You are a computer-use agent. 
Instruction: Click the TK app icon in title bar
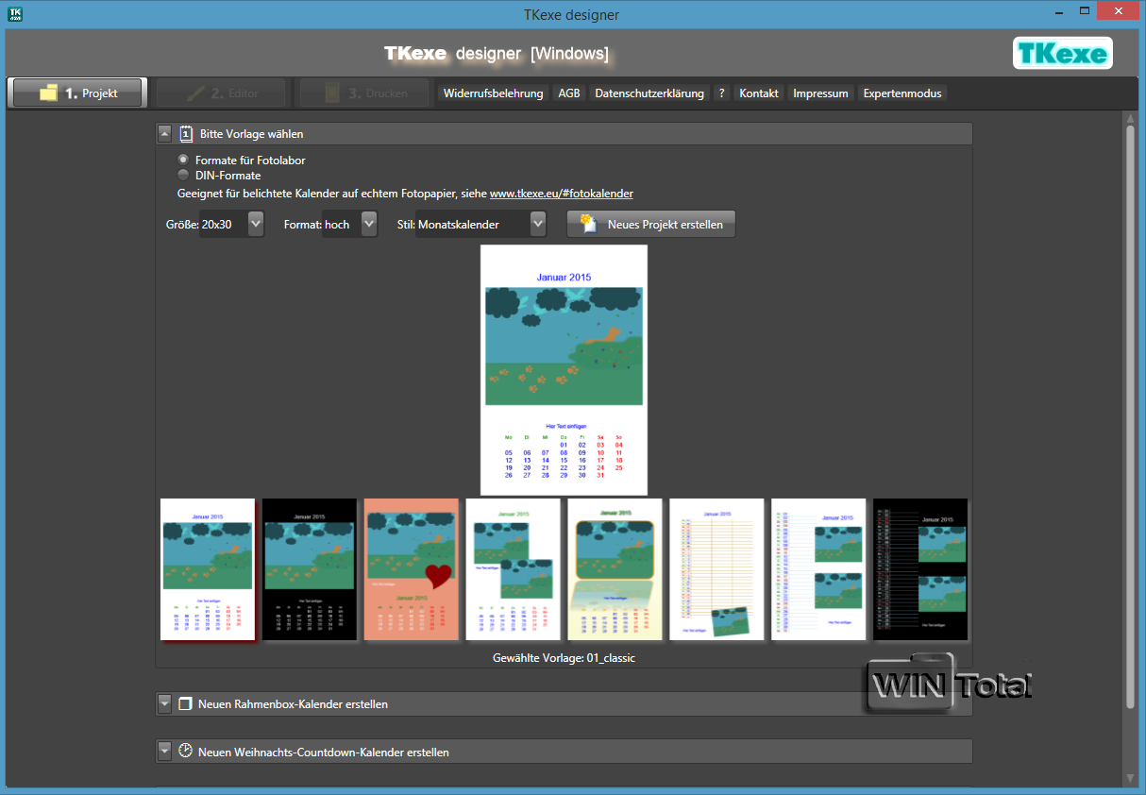click(x=15, y=14)
